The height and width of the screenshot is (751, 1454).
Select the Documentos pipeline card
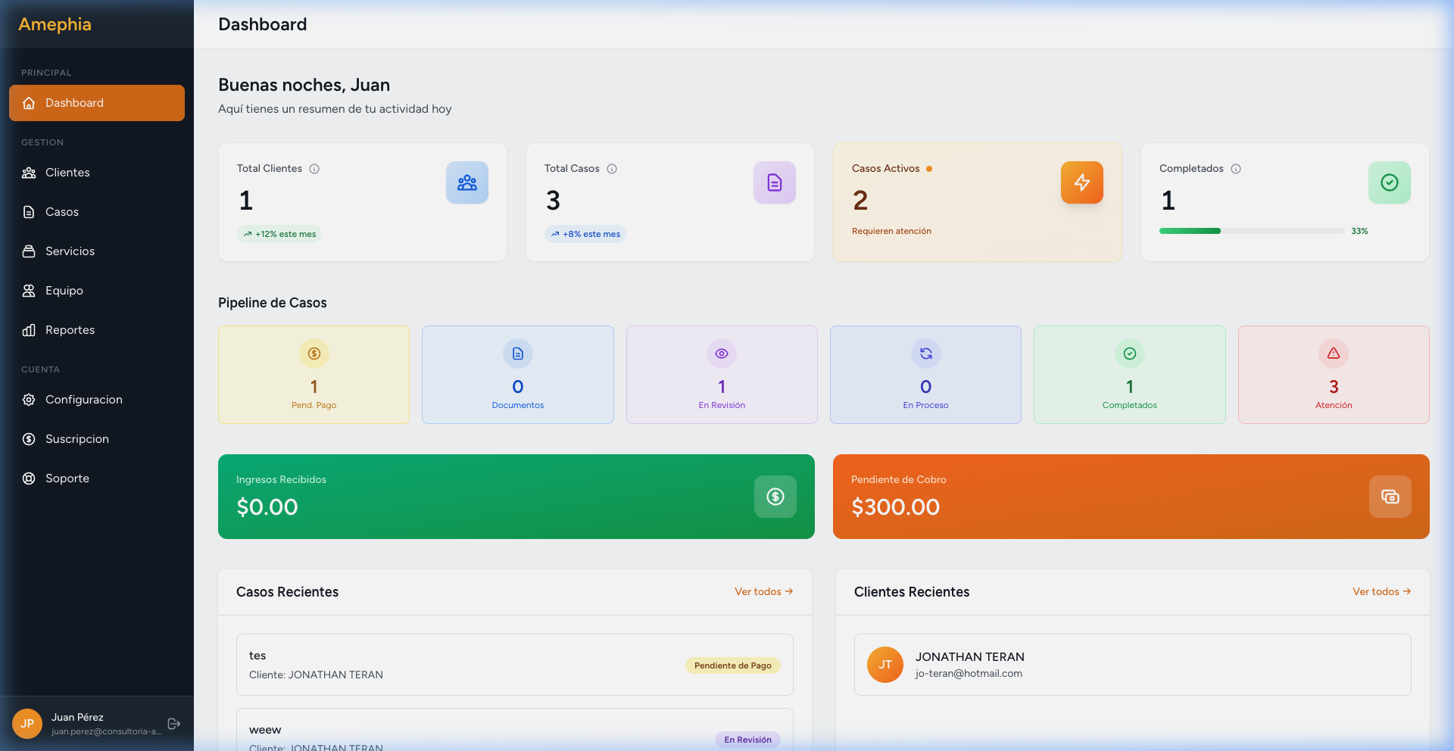tap(518, 375)
